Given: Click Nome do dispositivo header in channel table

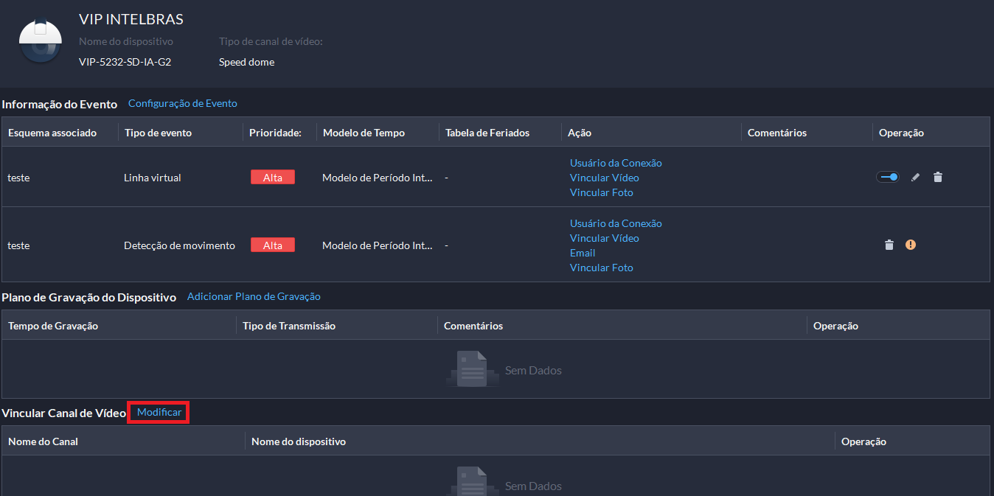Looking at the screenshot, I should 299,441.
